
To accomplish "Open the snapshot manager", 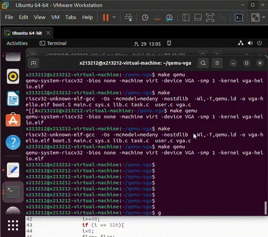I will (x=169, y=18).
